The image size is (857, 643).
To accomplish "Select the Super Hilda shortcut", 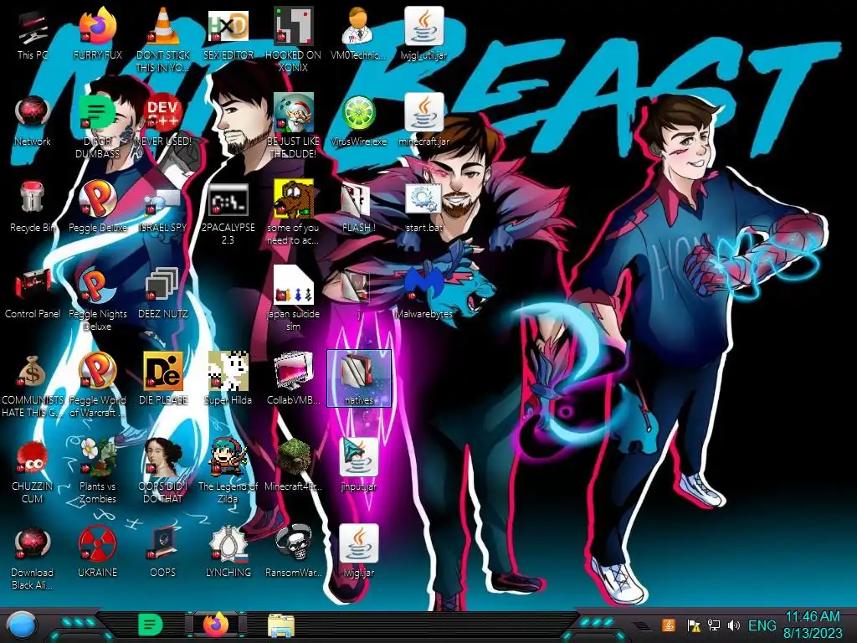I will click(x=228, y=380).
